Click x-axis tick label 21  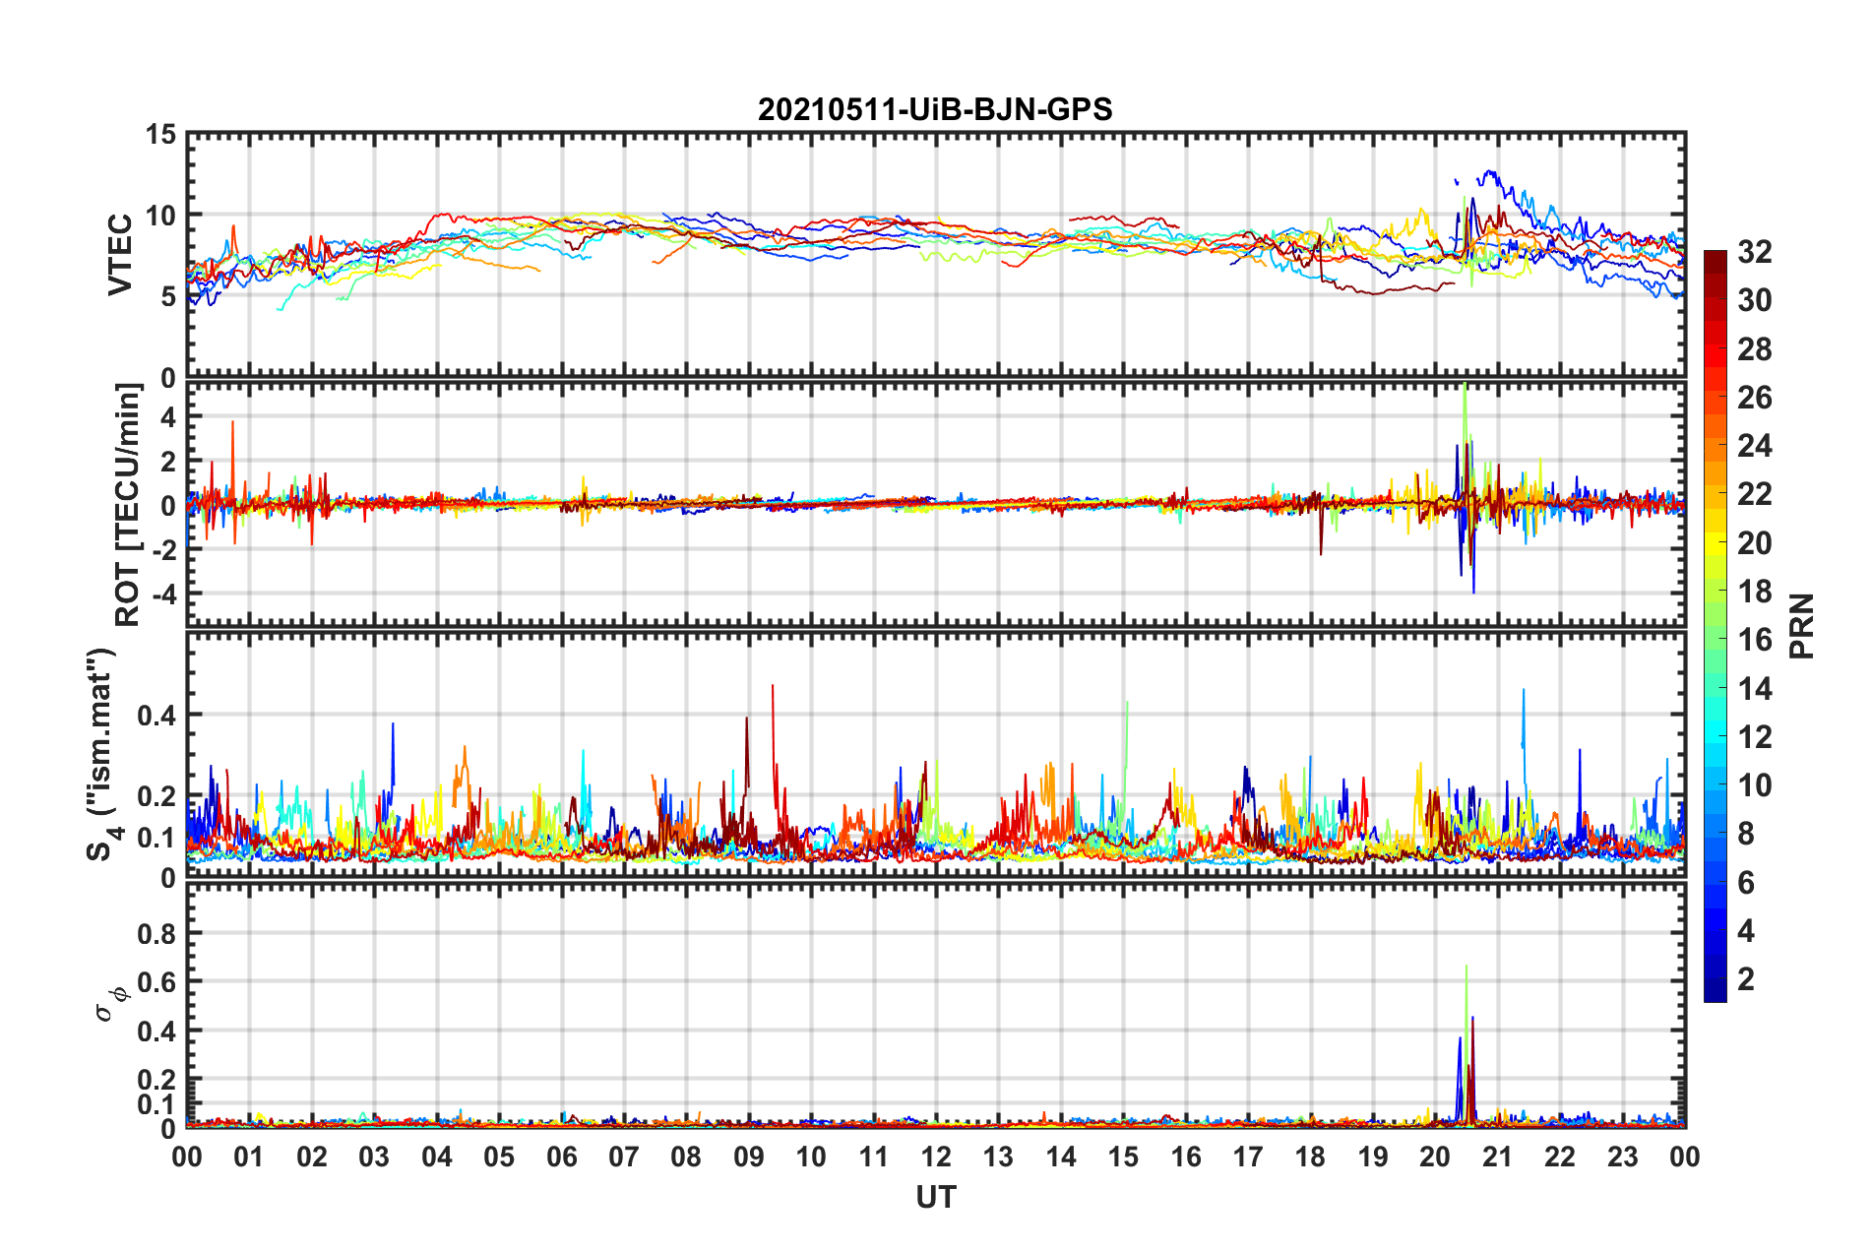click(1498, 1157)
